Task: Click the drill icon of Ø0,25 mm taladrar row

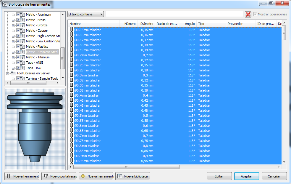Action: coord(72,65)
